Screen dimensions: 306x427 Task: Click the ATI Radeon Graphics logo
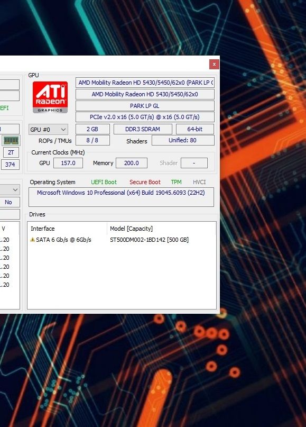[50, 97]
